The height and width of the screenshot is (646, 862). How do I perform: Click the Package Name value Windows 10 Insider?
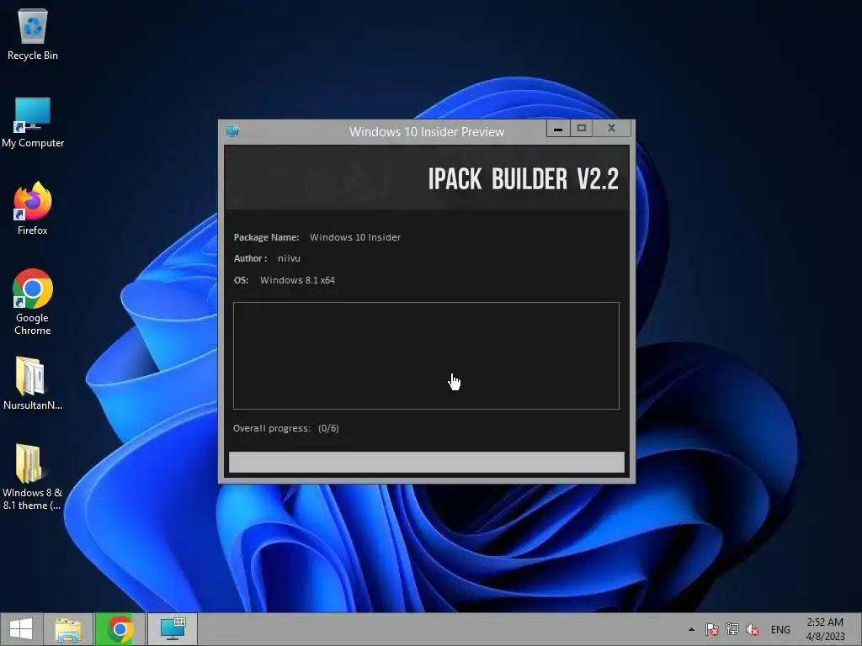355,237
